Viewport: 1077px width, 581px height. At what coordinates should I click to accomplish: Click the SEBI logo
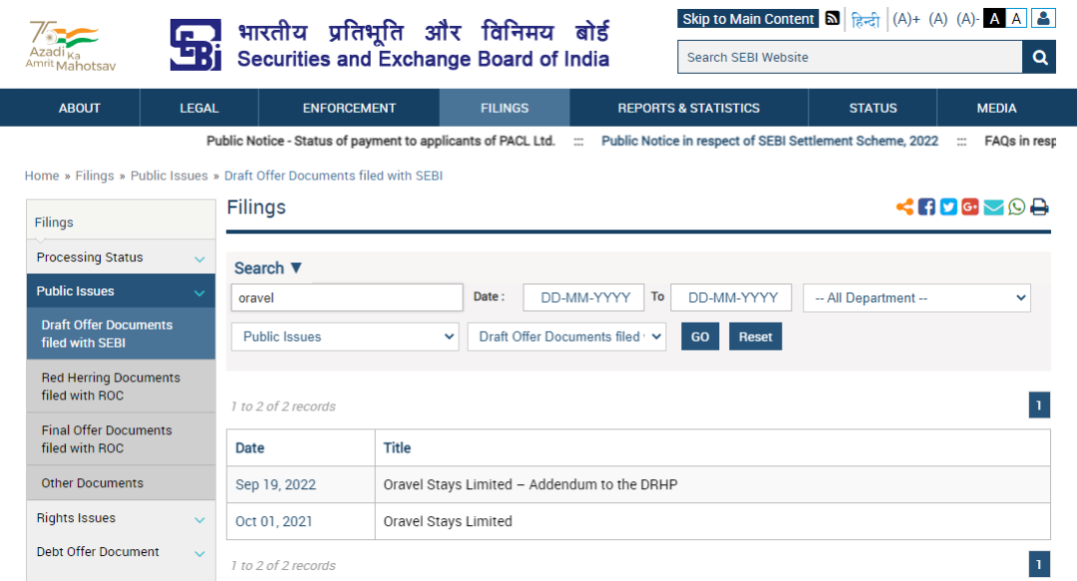coord(195,45)
